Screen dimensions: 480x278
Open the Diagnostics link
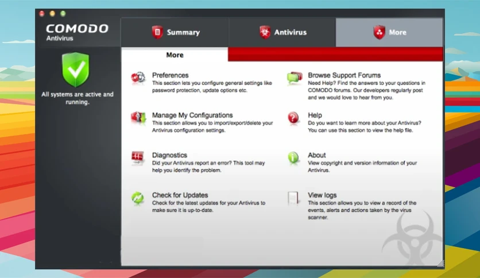point(169,155)
